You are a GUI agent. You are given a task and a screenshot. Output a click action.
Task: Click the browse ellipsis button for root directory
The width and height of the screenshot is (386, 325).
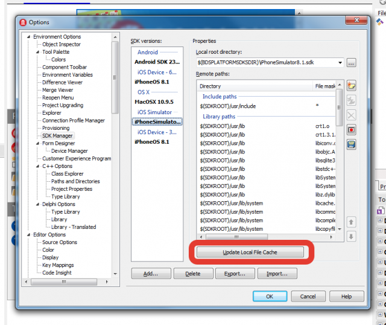[x=351, y=63]
